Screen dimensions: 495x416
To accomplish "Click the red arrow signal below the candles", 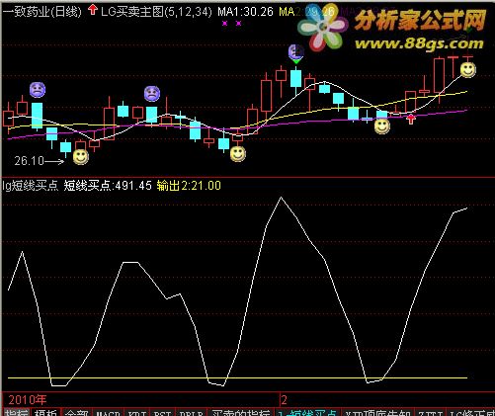I will 411,119.
